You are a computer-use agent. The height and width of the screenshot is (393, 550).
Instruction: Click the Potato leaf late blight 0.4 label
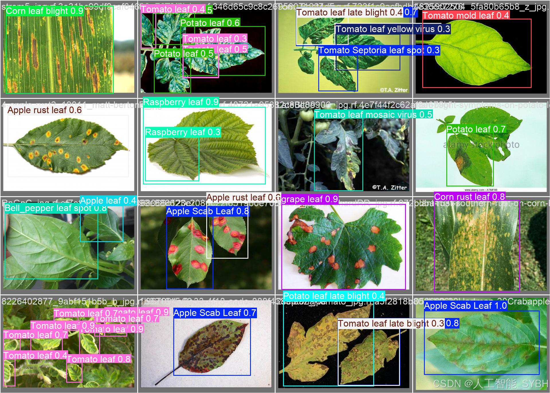click(334, 296)
